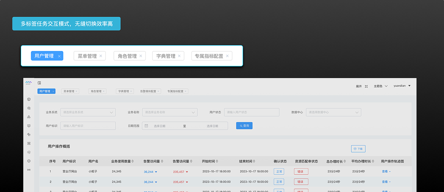Expand blue 36,244 arrow in row 2
This screenshot has height=192, width=444.
tap(156, 182)
